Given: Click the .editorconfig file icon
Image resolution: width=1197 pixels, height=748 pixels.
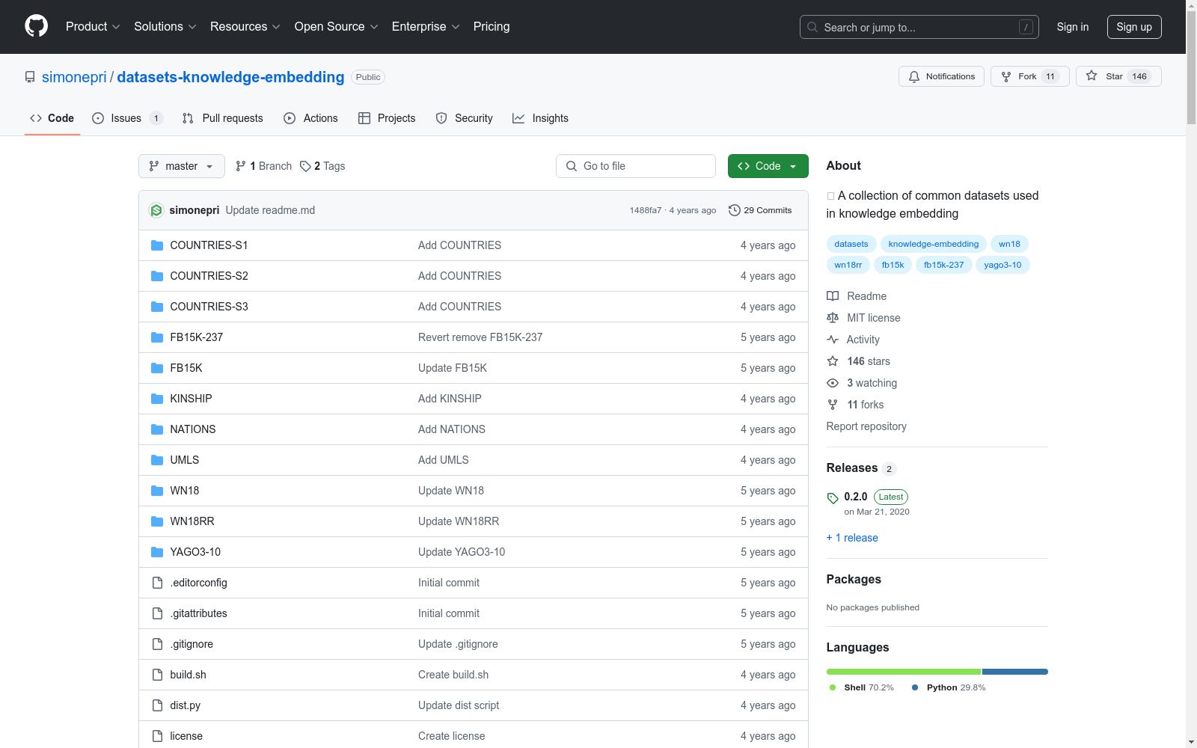Looking at the screenshot, I should pyautogui.click(x=157, y=583).
